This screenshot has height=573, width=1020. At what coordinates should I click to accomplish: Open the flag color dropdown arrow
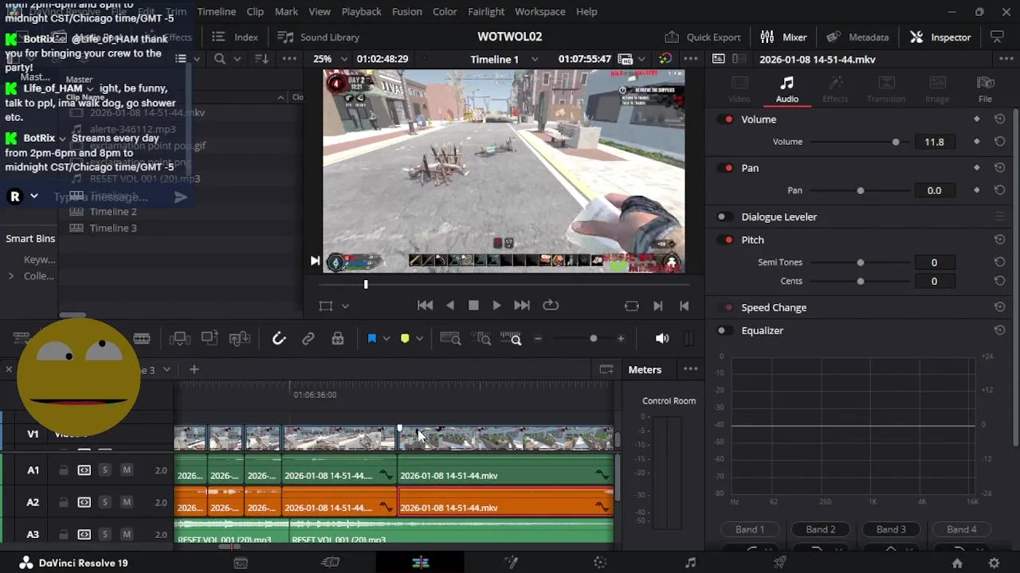(x=386, y=339)
